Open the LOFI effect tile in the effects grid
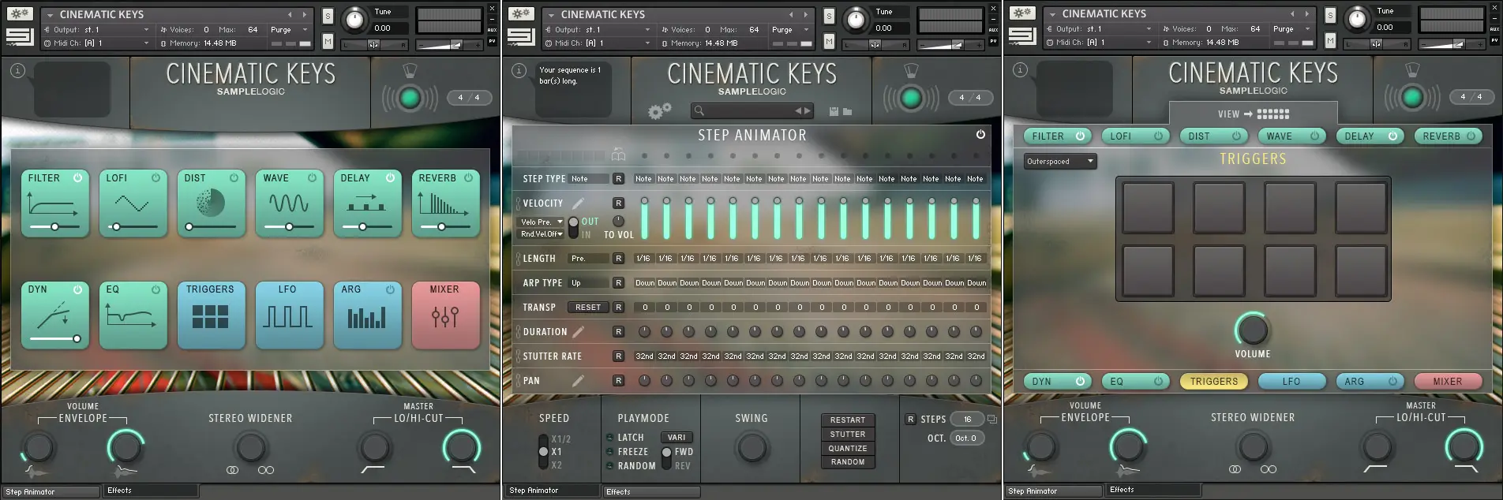Screen dimensions: 1503x500 (x=133, y=203)
